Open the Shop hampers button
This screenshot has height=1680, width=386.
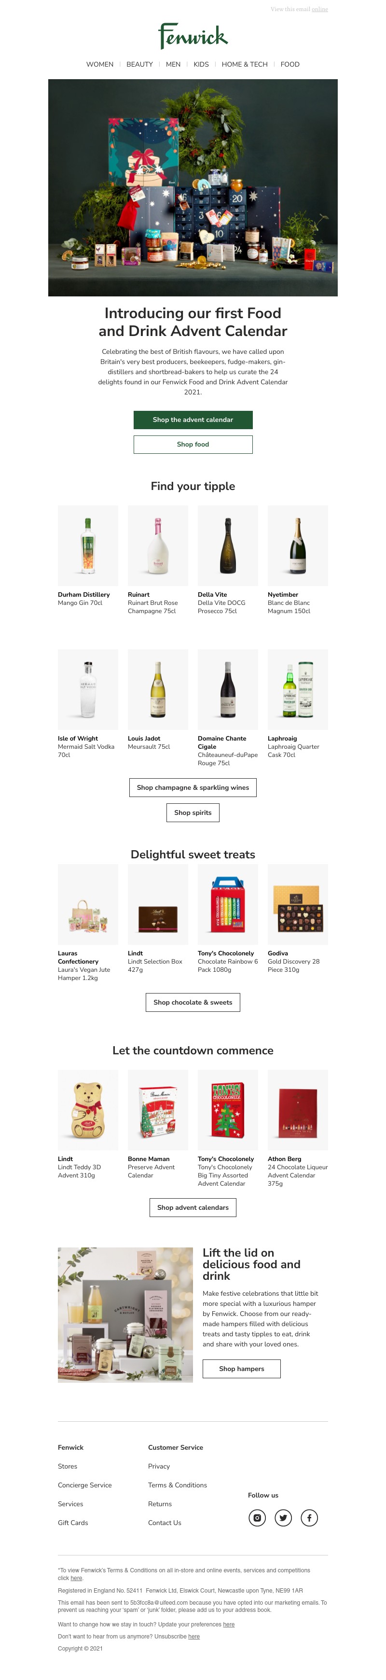(241, 1369)
